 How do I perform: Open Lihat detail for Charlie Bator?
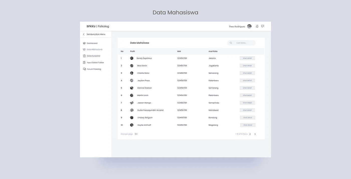tap(247, 73)
